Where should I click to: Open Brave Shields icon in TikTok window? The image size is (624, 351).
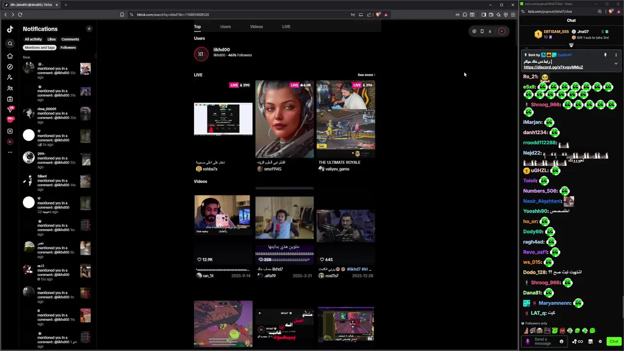378,15
